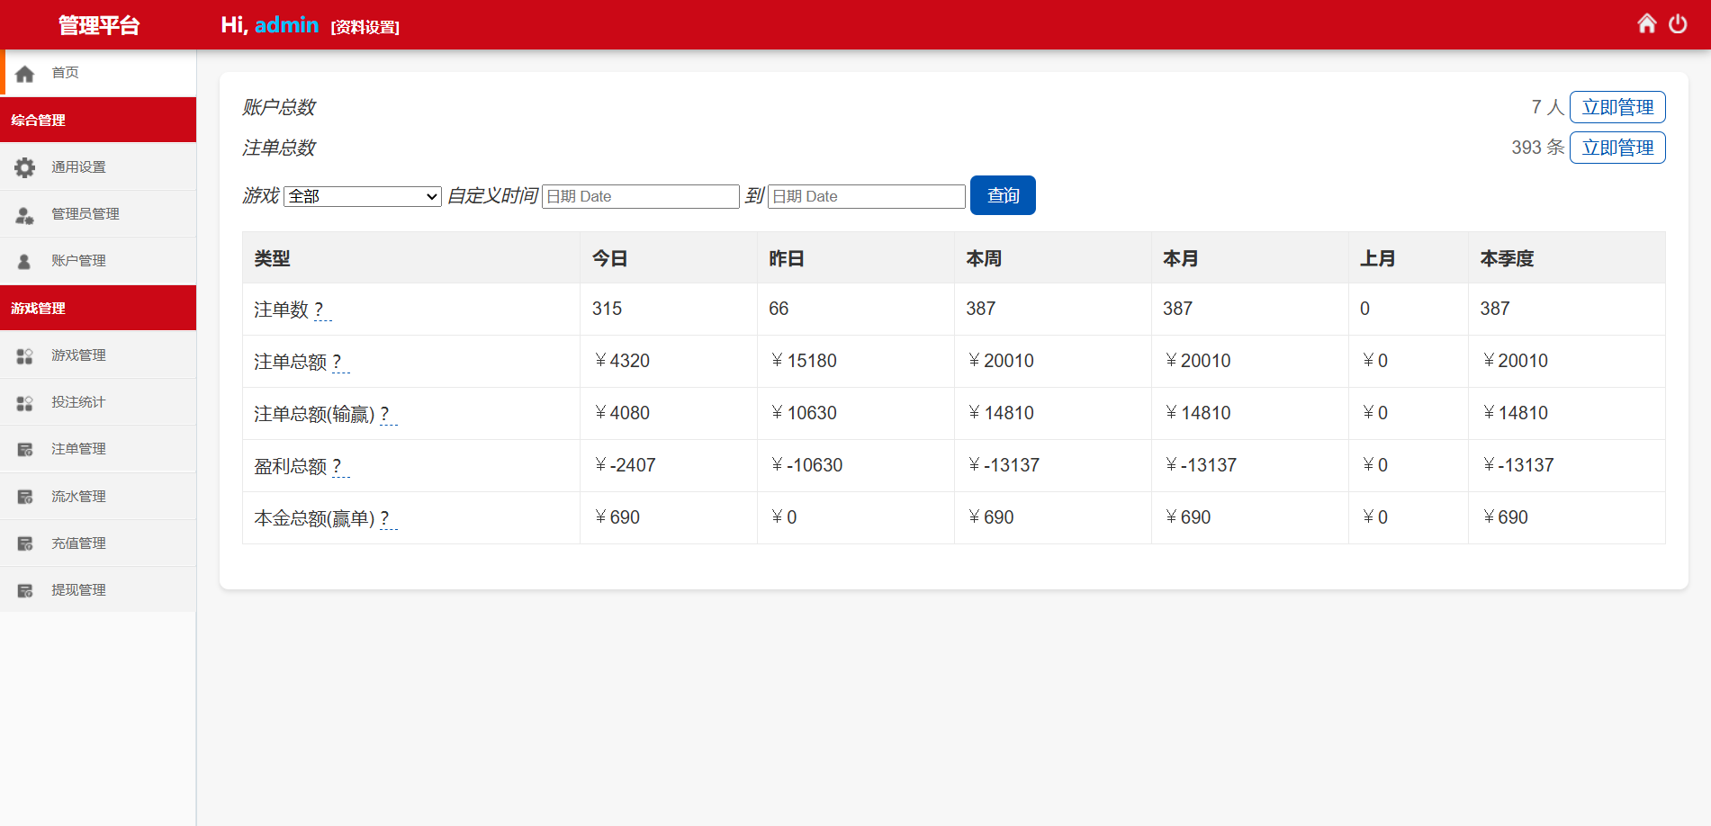The image size is (1711, 826).
Task: Click the end date field after 到
Action: click(866, 196)
